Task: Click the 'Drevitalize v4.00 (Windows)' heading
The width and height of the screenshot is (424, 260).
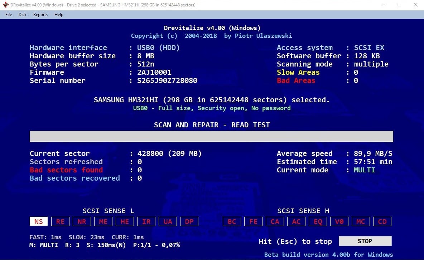Action: tap(212, 28)
